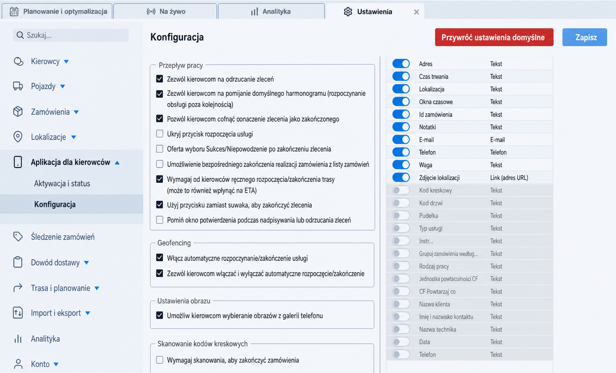The image size is (616, 373).
Task: Open the Analityka top tab
Action: click(x=271, y=11)
